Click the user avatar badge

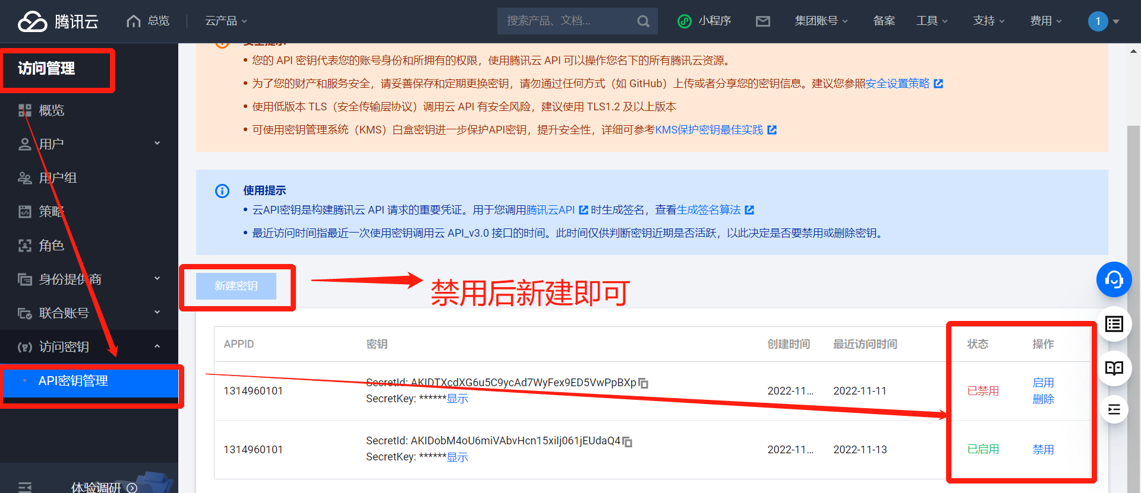point(1098,21)
